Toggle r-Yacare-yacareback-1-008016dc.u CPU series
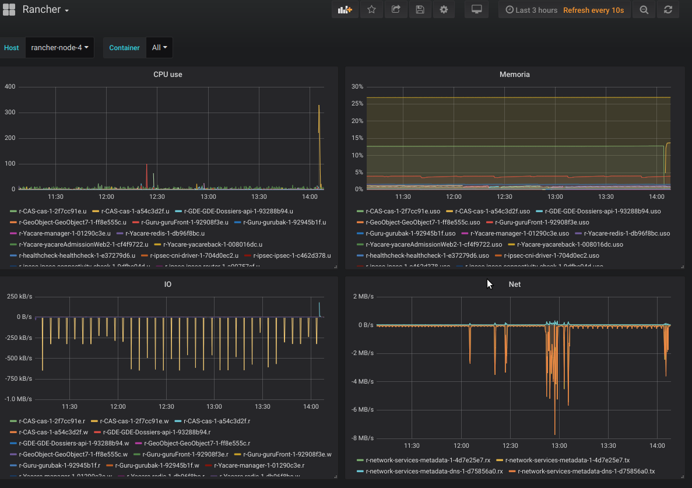The width and height of the screenshot is (692, 488). point(213,244)
